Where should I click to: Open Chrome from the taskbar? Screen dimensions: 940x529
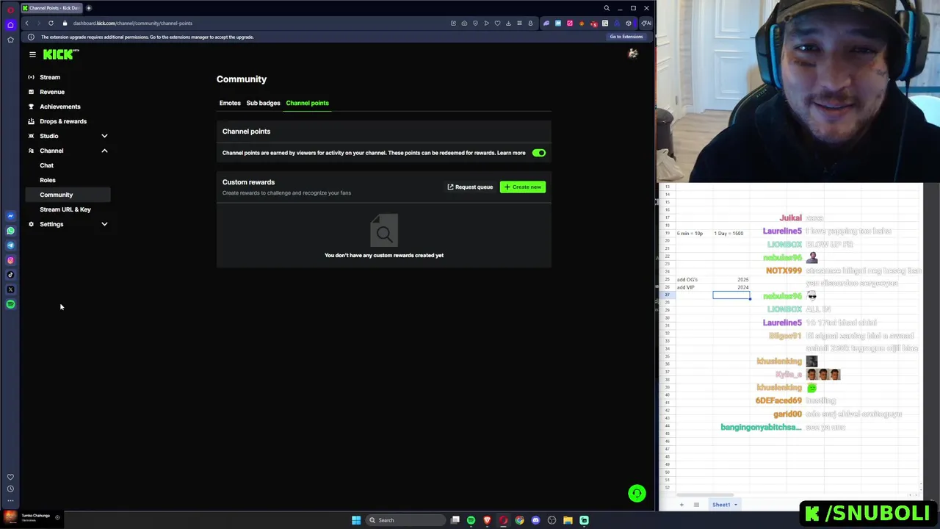point(519,520)
